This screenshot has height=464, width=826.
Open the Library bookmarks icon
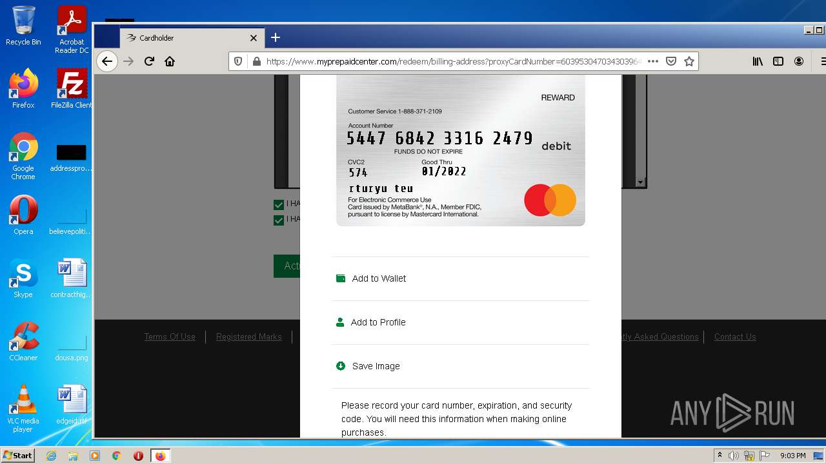[x=758, y=61]
